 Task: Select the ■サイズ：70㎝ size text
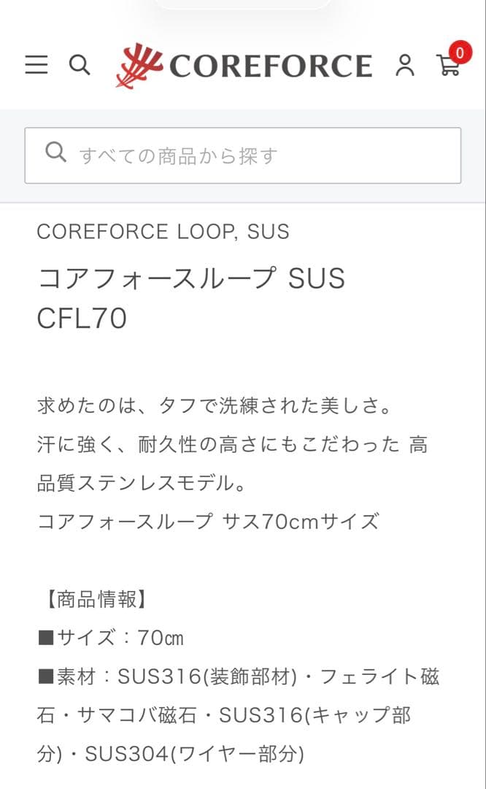pos(109,637)
